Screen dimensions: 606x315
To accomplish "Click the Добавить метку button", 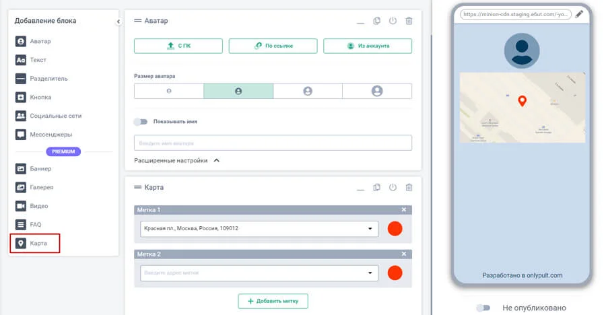I will (273, 301).
